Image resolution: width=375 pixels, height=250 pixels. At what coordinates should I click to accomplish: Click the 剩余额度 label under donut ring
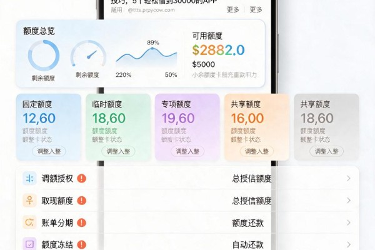click(x=43, y=78)
